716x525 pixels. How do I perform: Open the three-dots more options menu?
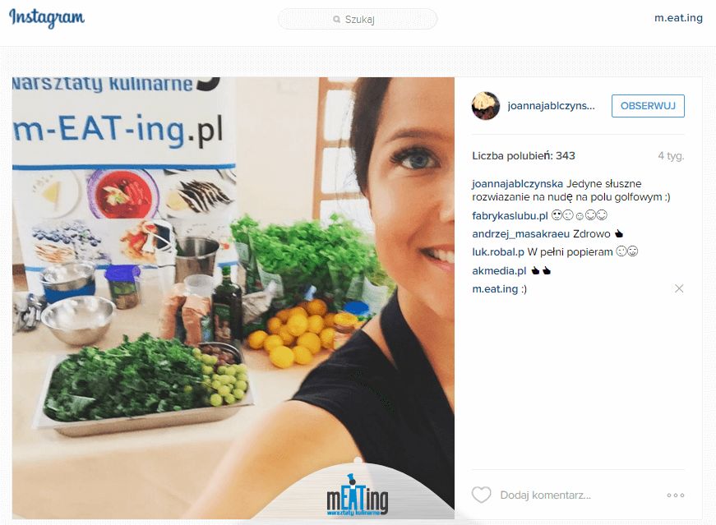click(676, 495)
